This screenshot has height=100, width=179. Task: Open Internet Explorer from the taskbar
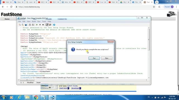coord(20,97)
